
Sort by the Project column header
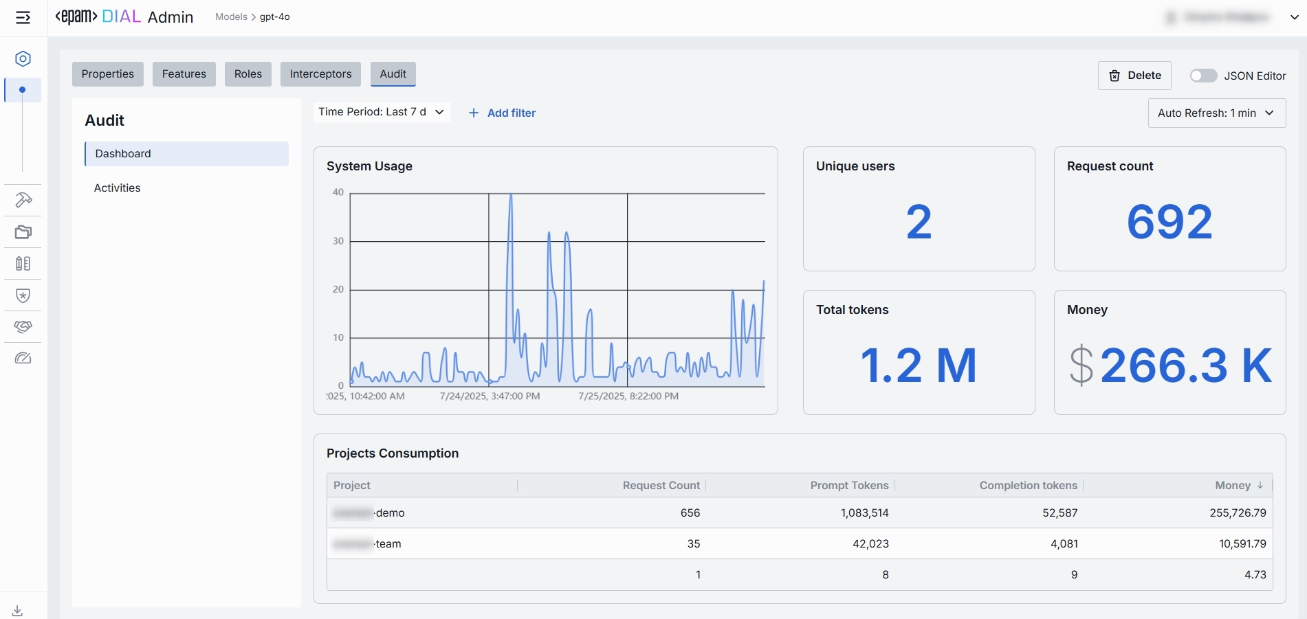(352, 486)
